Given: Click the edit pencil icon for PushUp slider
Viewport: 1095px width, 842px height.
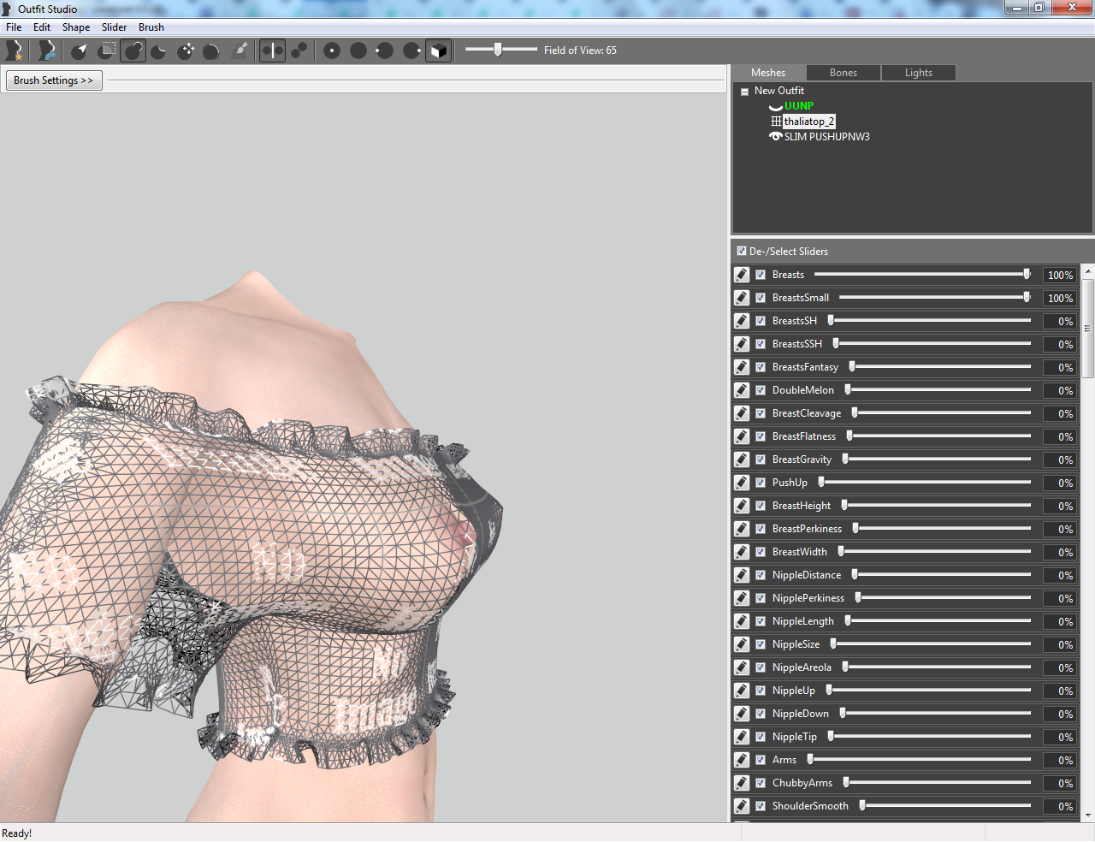Looking at the screenshot, I should click(742, 483).
